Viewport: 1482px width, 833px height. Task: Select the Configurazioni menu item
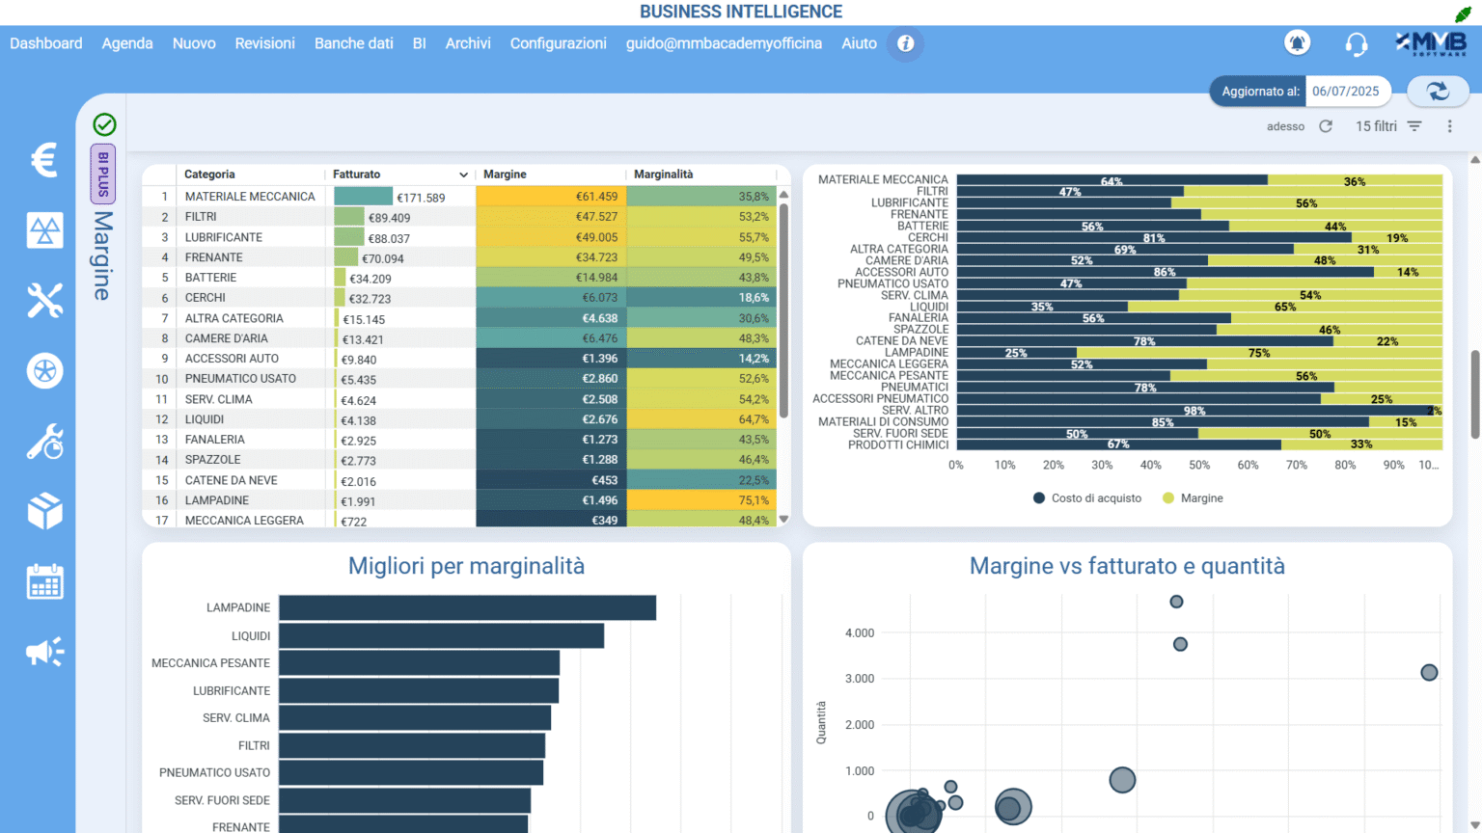558,43
